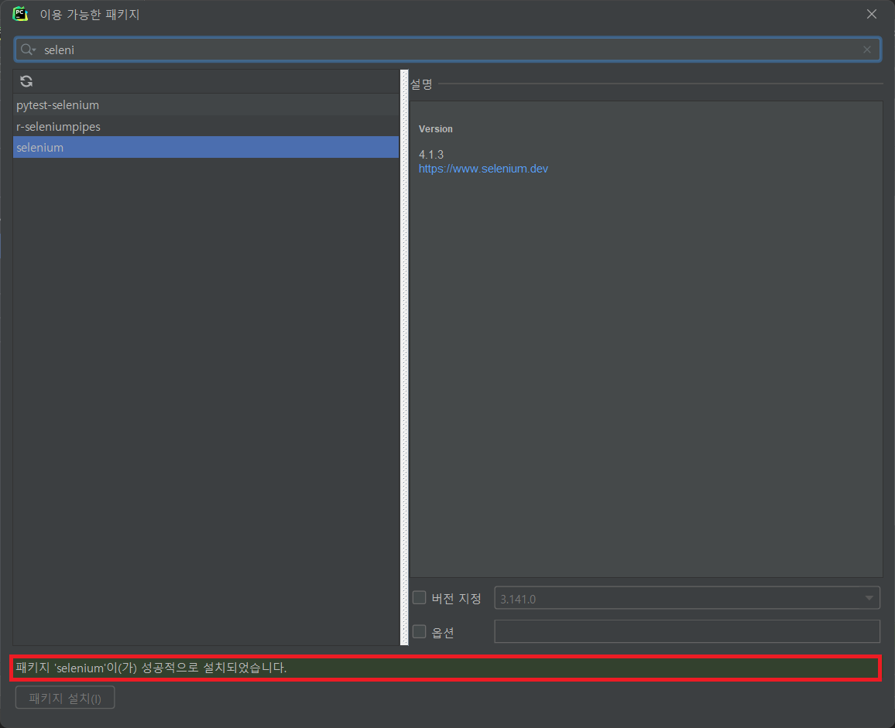
Task: Clear the search field with the X icon
Action: coord(867,50)
